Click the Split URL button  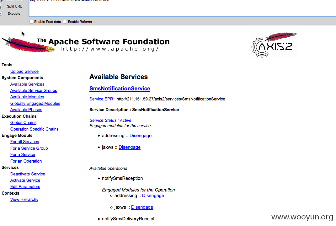(x=14, y=6)
